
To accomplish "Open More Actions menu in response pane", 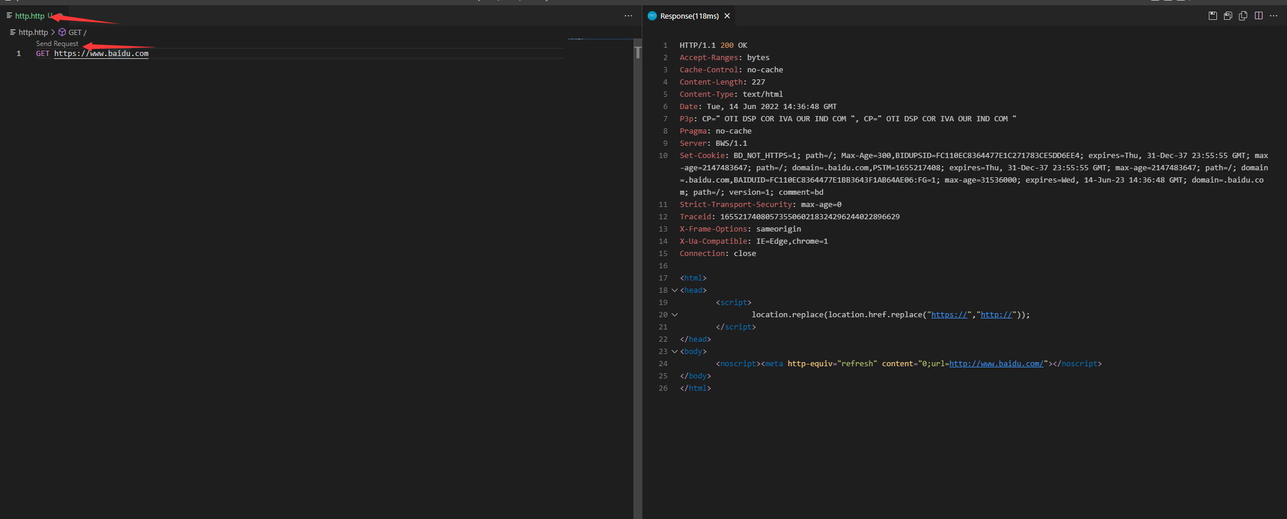I will (x=1274, y=16).
